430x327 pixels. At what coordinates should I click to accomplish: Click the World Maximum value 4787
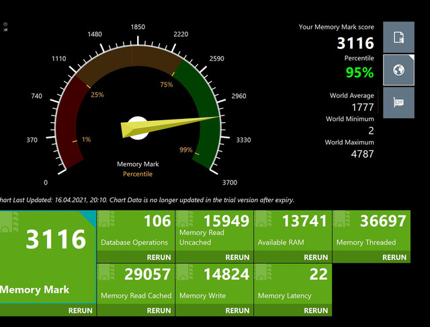[362, 154]
